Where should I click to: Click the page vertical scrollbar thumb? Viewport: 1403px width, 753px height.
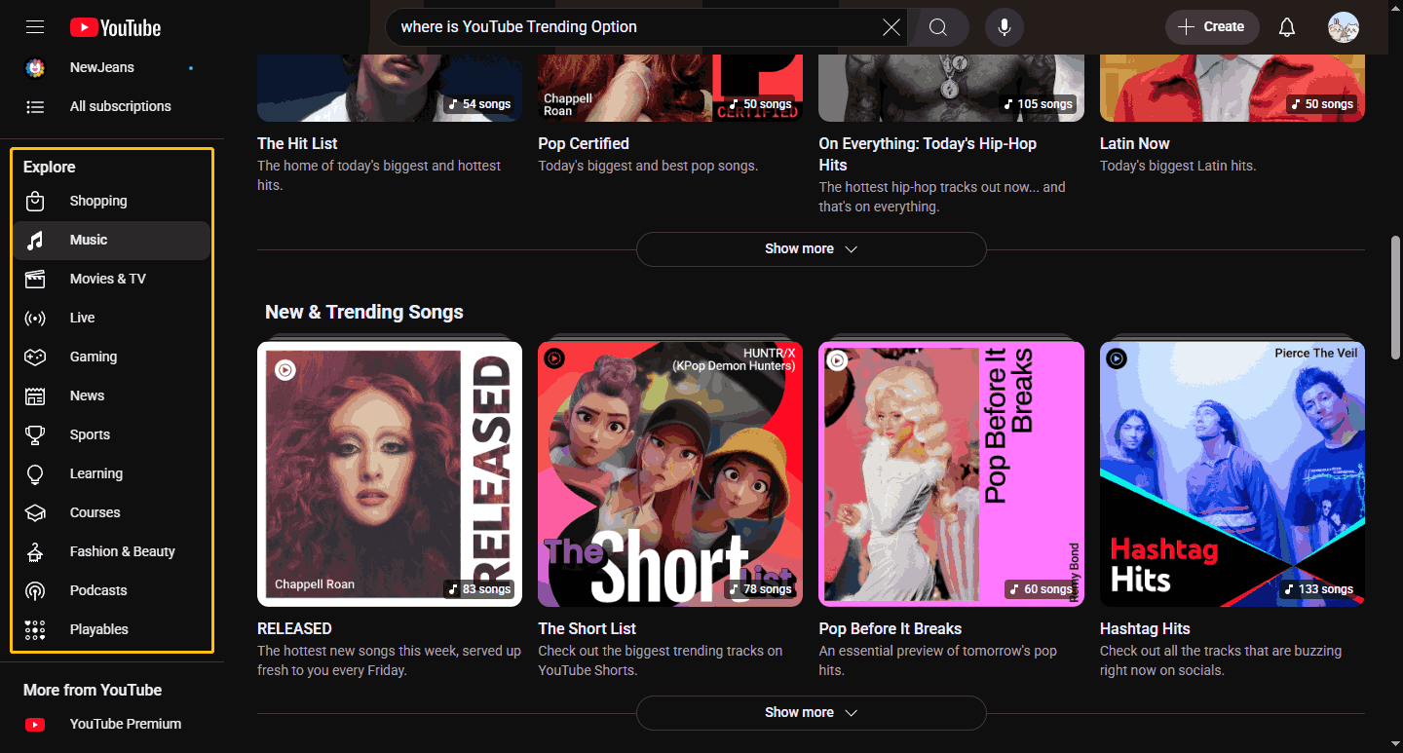1395,297
